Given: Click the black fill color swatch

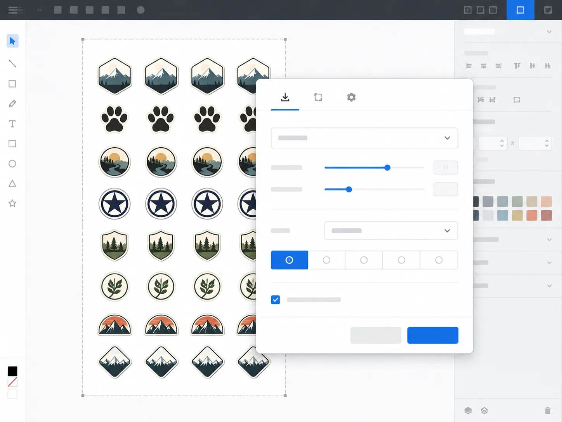Looking at the screenshot, I should pos(12,371).
